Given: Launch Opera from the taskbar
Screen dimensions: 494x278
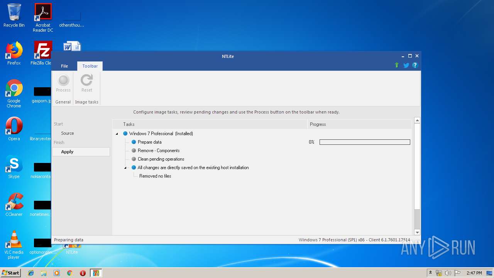Looking at the screenshot, I should 83,273.
